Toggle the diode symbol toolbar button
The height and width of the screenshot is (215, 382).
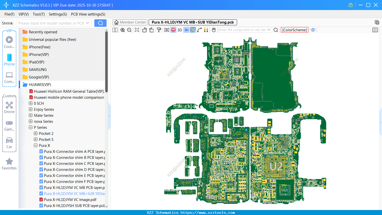pos(186,30)
